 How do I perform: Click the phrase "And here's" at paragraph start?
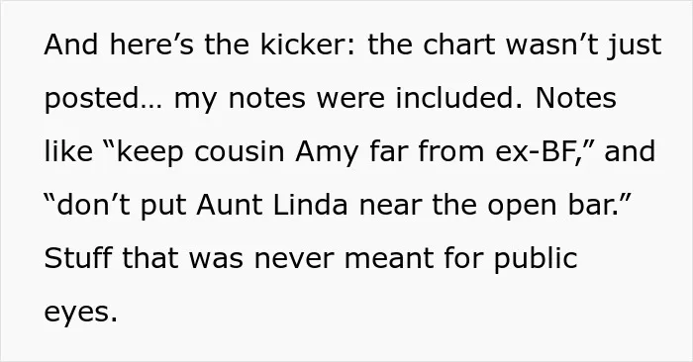pos(119,45)
